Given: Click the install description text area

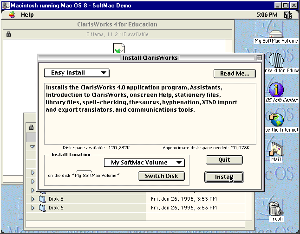Looking at the screenshot, I should pos(150,114).
